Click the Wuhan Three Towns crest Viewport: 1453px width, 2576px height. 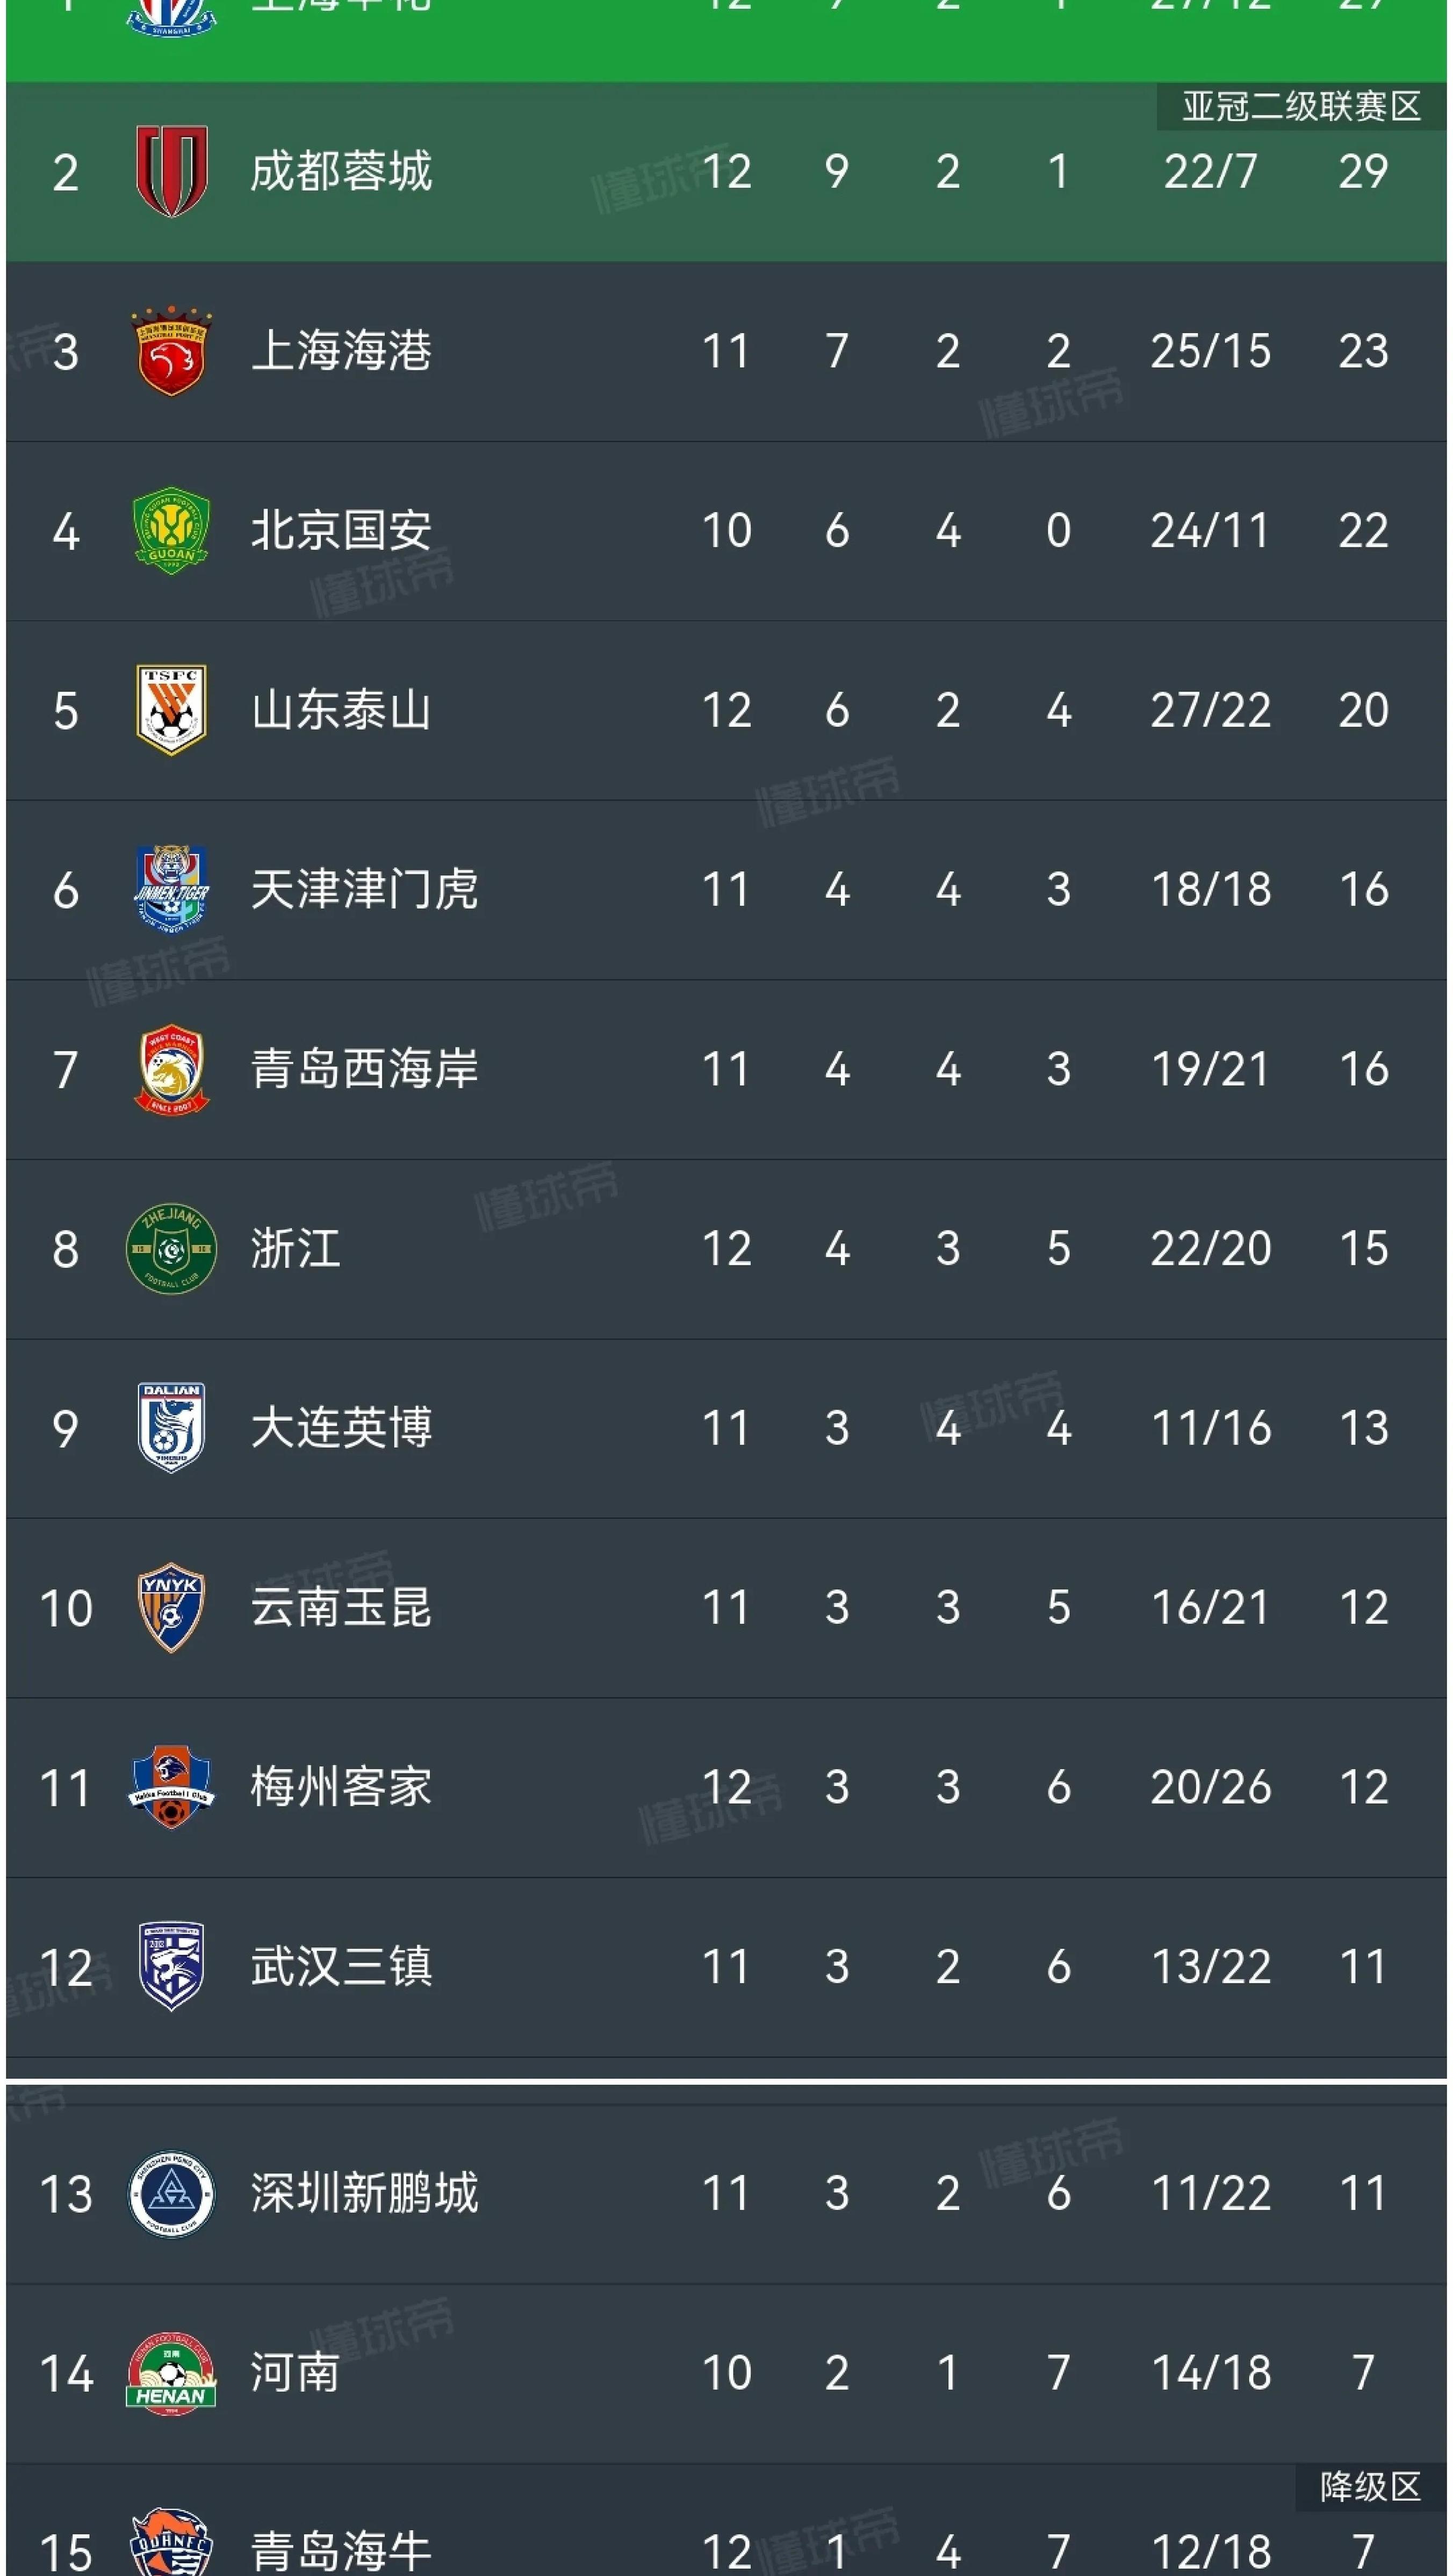[171, 1966]
